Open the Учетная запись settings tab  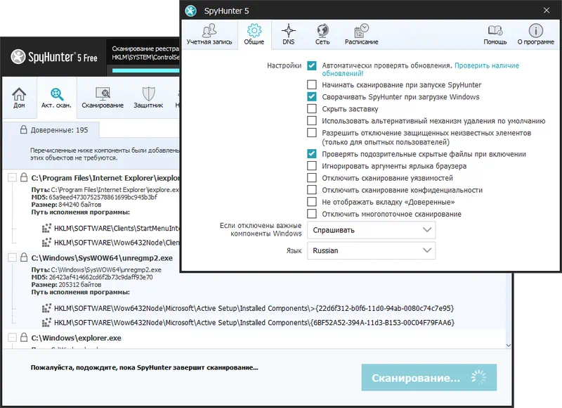[209, 34]
